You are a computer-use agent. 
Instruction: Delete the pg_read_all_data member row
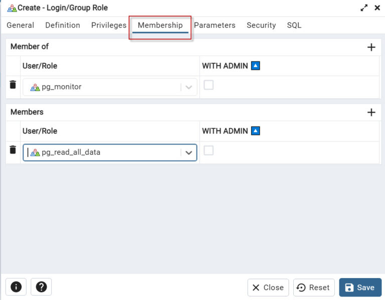13,149
